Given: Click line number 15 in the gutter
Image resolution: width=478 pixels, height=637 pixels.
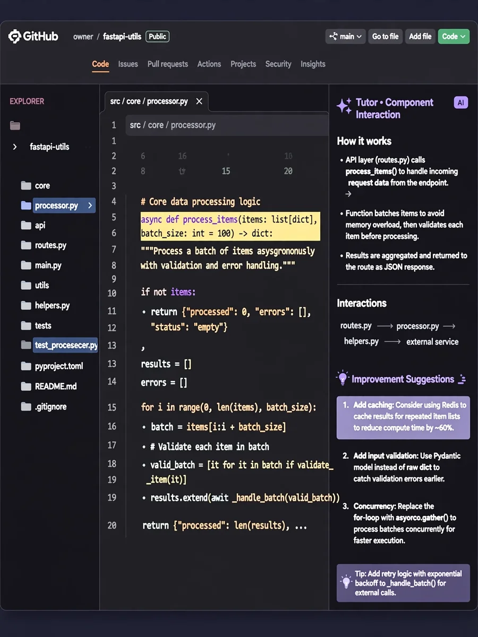Looking at the screenshot, I should [112, 407].
